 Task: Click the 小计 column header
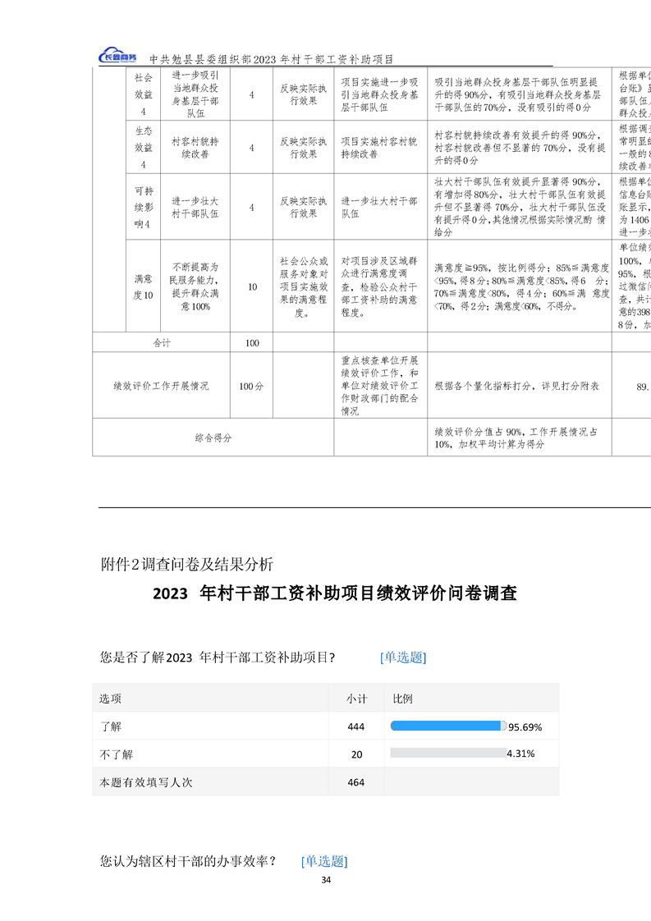[355, 699]
